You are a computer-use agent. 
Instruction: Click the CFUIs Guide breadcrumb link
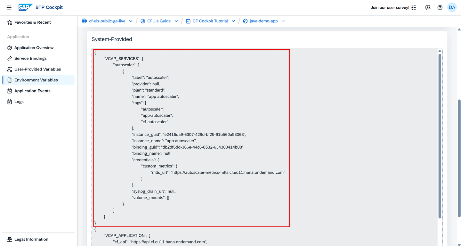point(159,21)
